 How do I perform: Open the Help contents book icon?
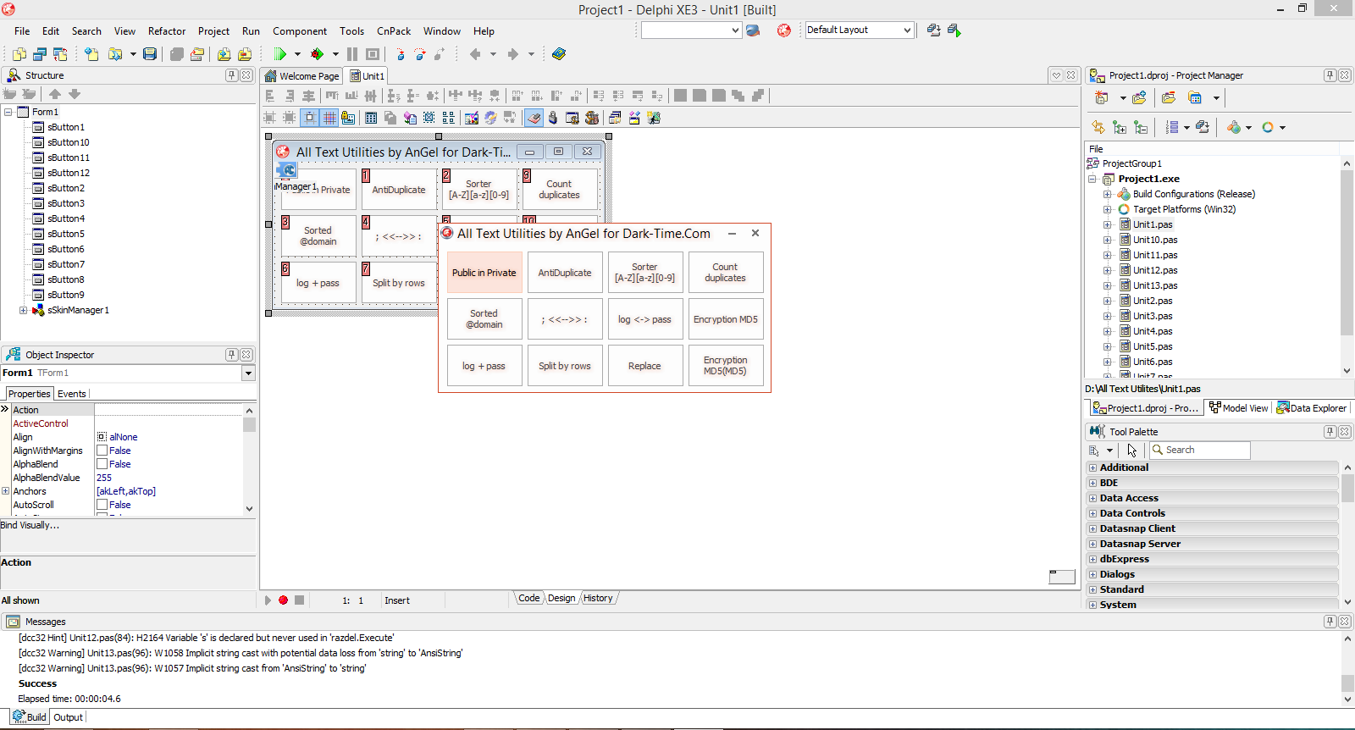(x=559, y=54)
